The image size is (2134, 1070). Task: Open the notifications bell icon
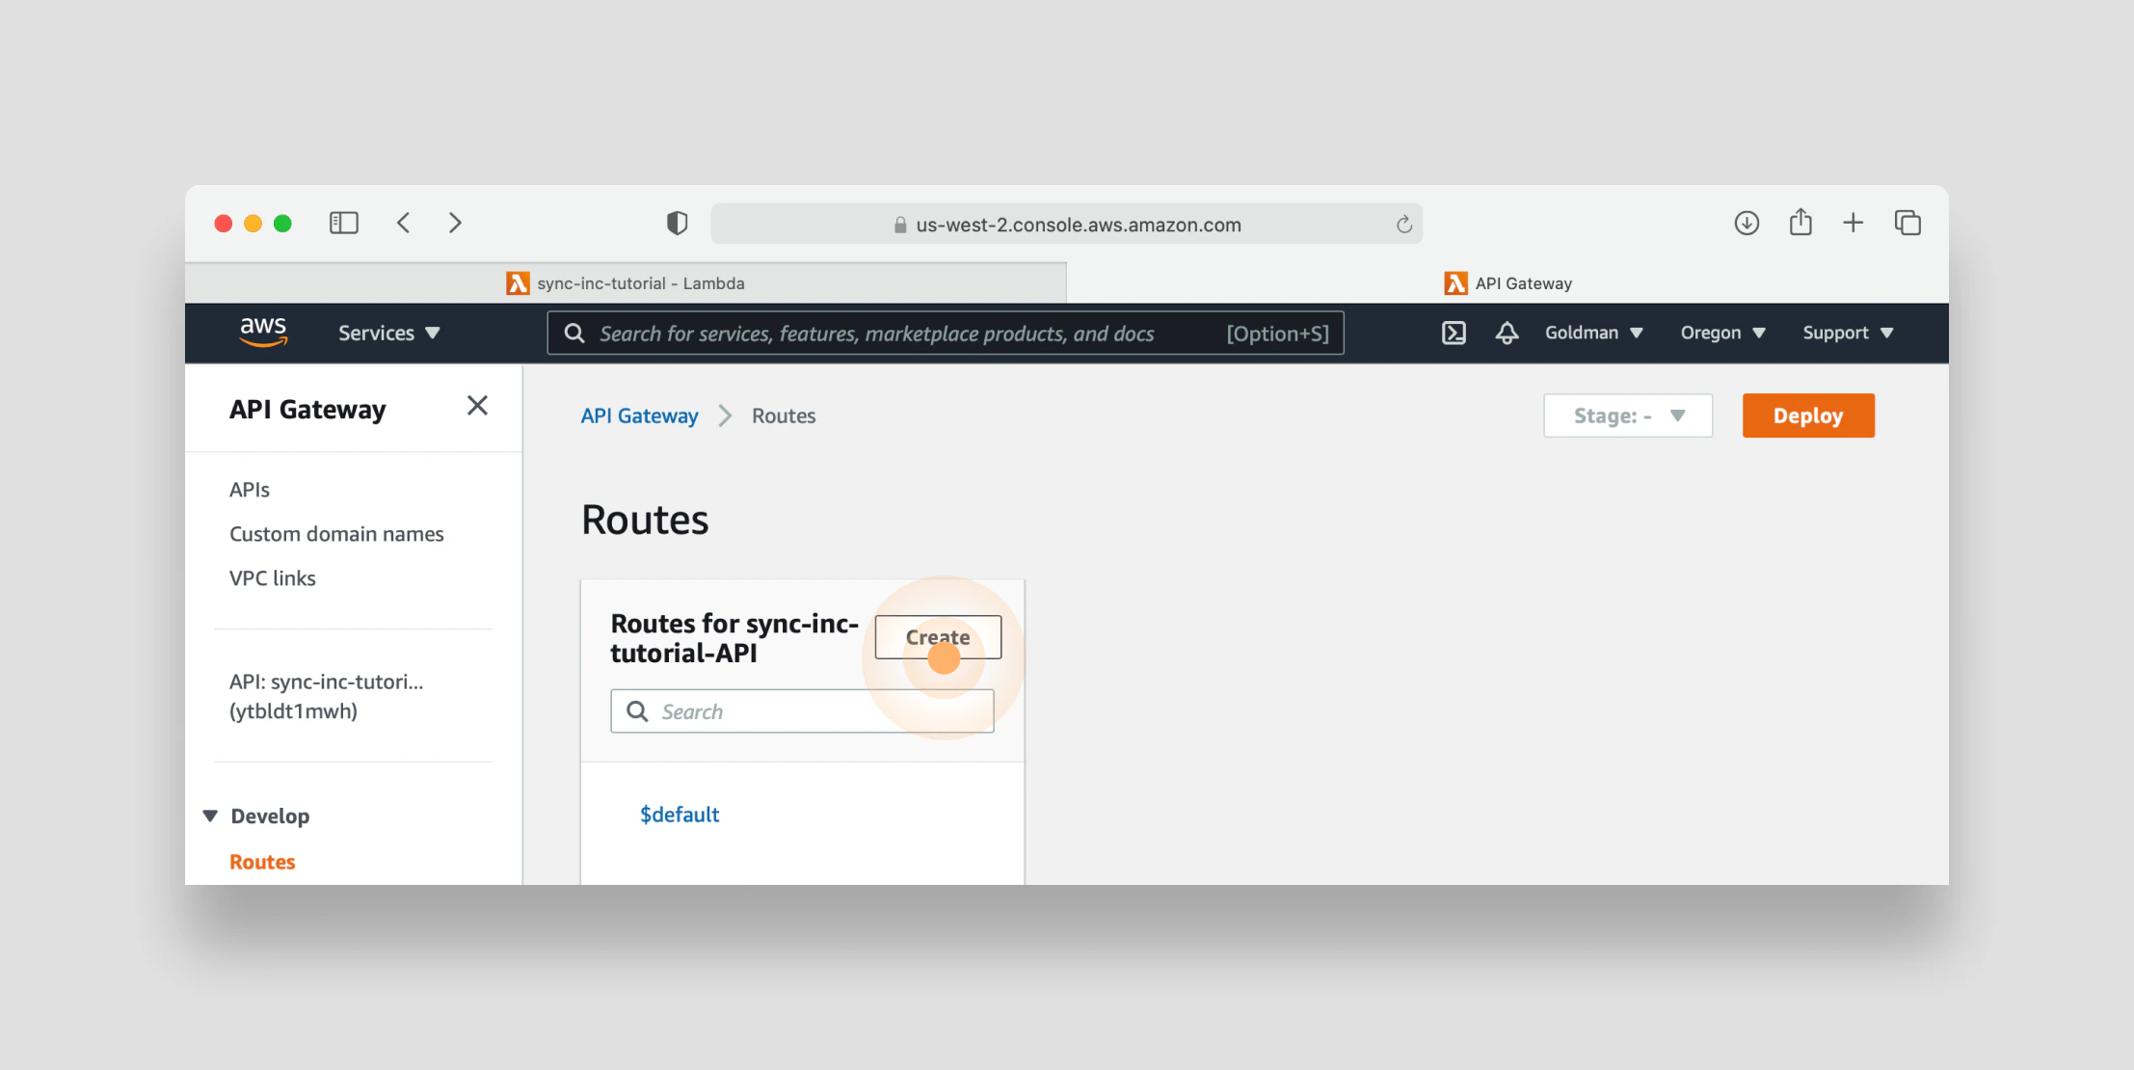tap(1507, 334)
